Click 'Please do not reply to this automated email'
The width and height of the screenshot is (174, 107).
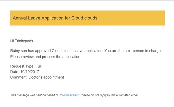[110, 95]
